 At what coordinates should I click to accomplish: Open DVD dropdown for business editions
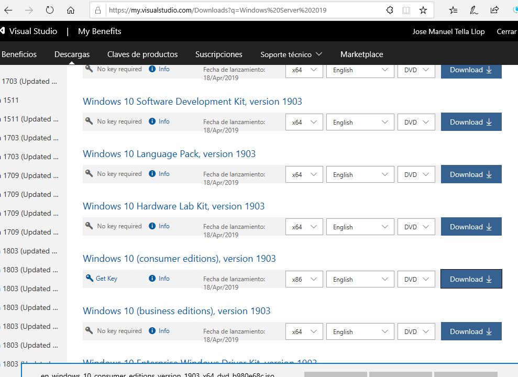click(416, 331)
